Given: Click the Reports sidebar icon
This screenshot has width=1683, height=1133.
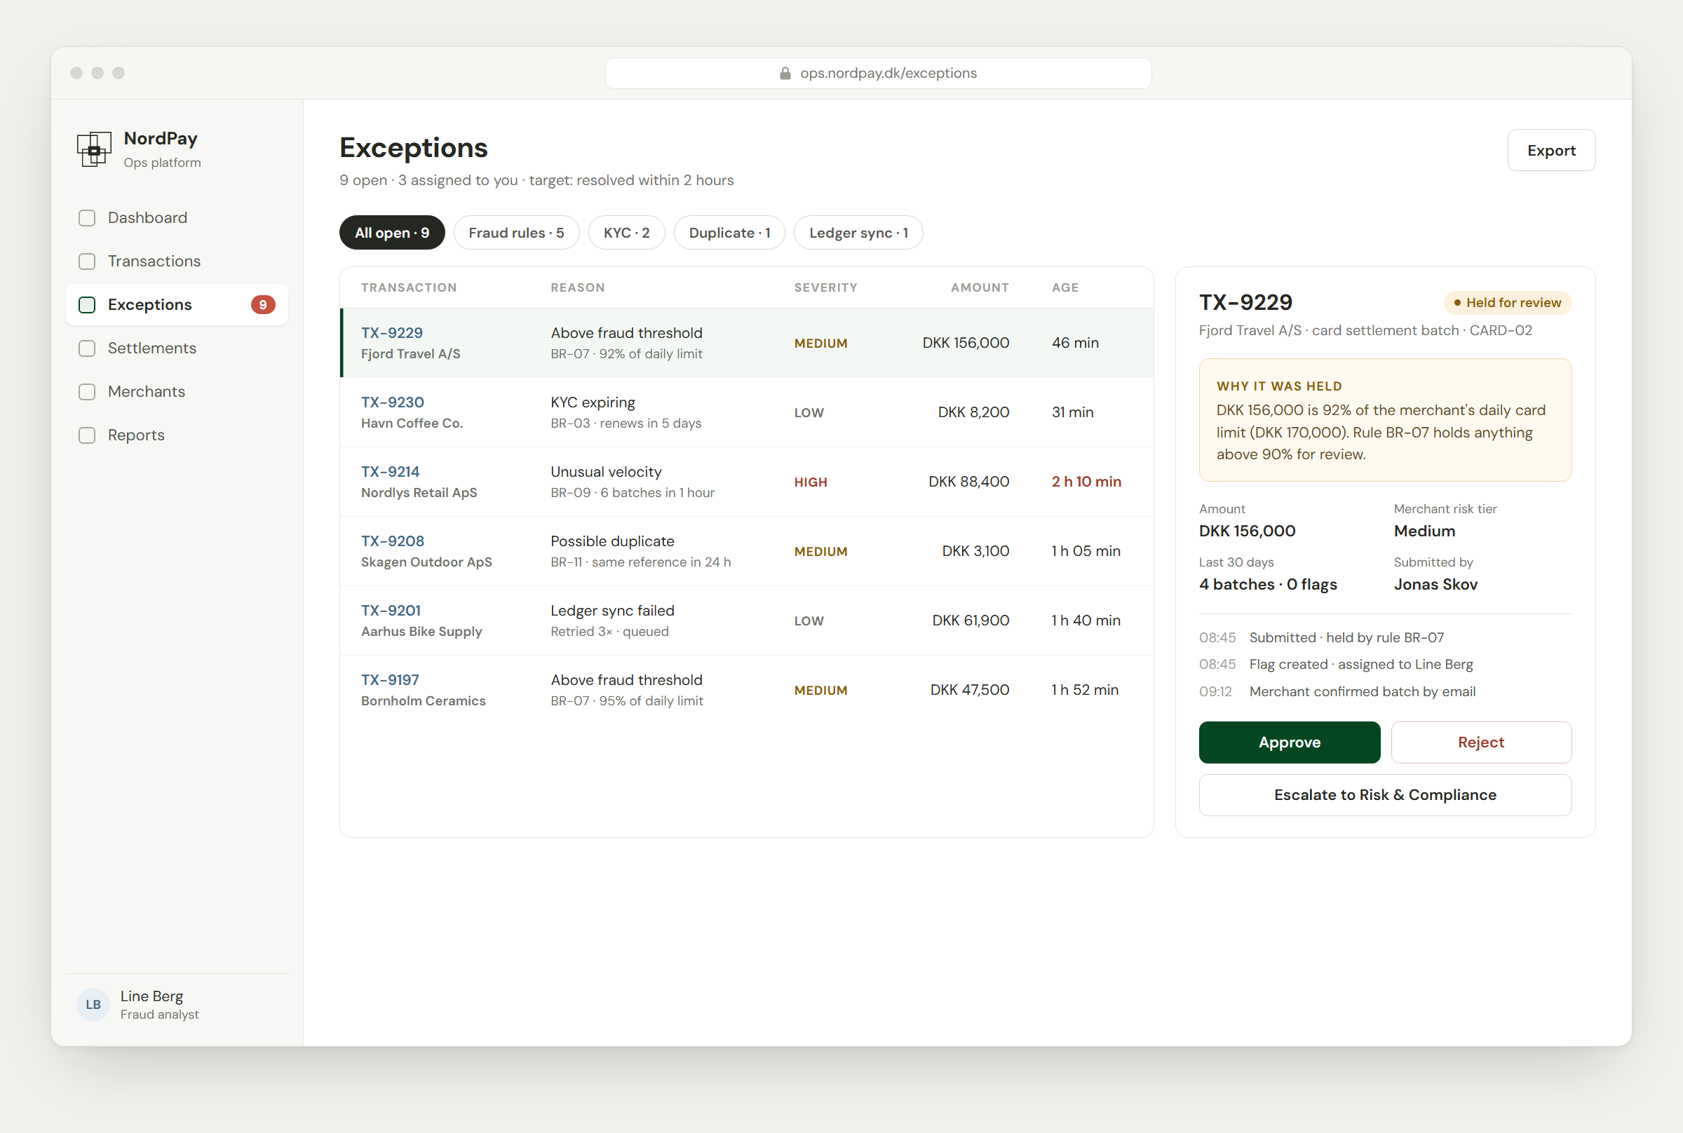Looking at the screenshot, I should coord(87,435).
